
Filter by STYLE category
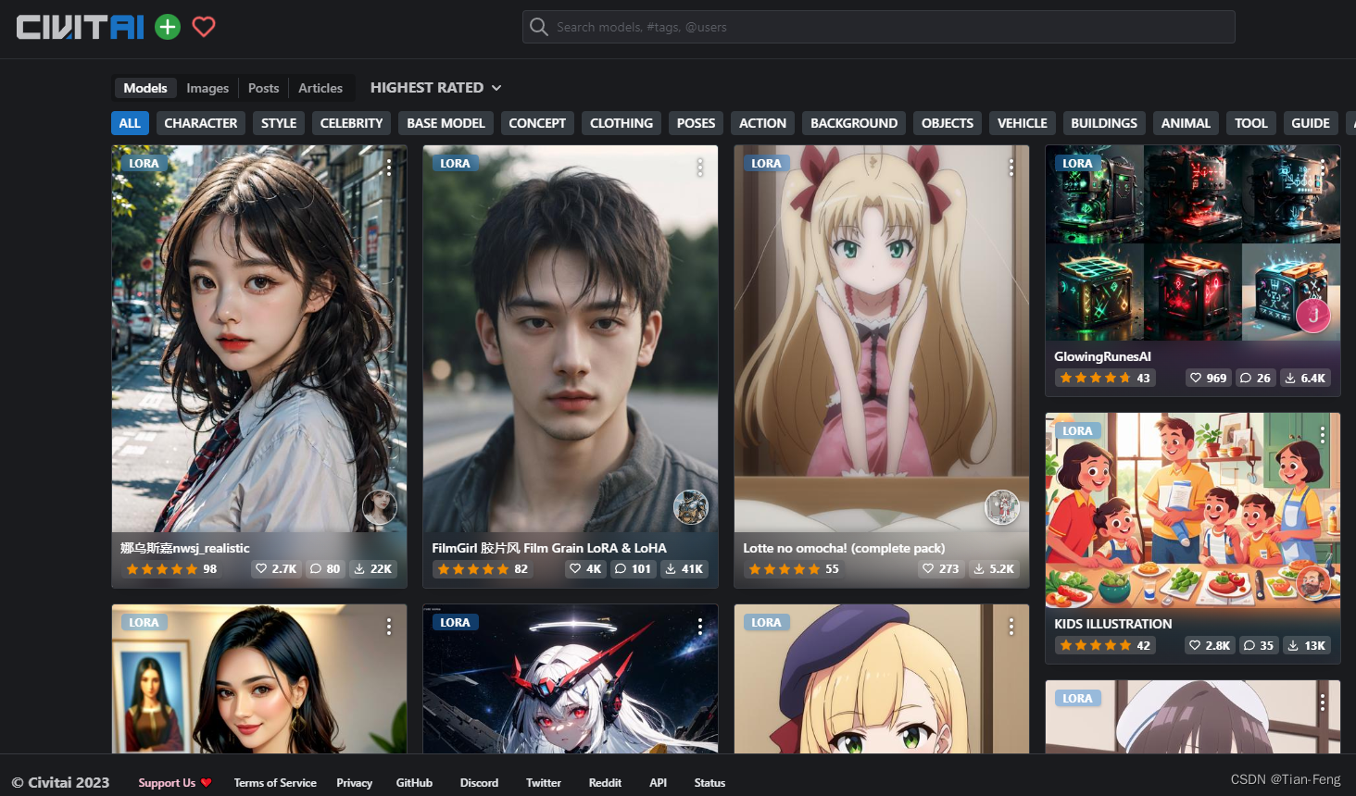(279, 123)
